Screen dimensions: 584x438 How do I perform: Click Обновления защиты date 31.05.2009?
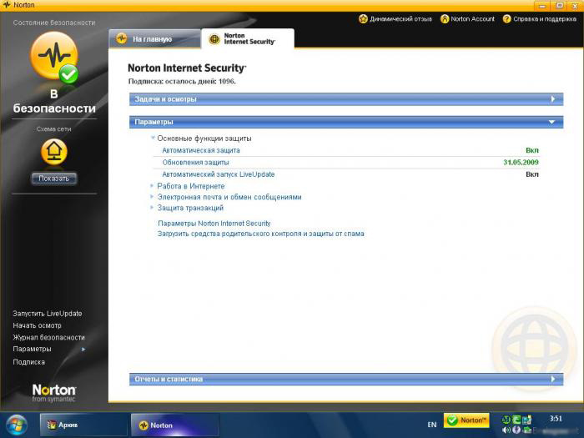521,162
